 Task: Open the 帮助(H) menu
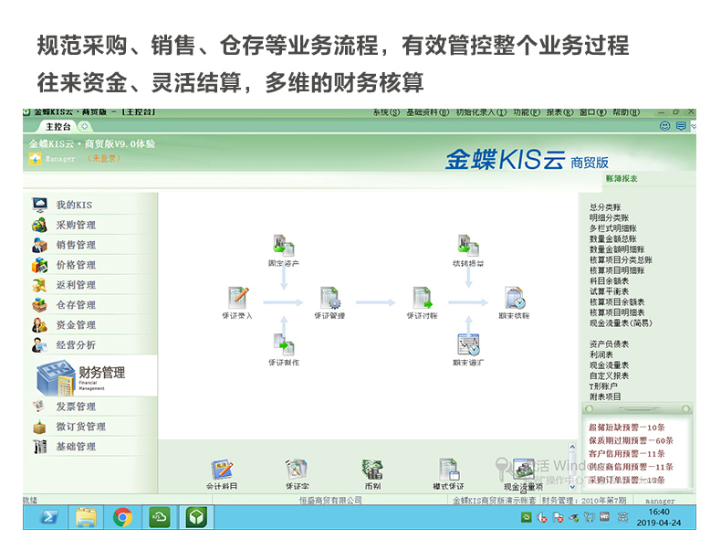(x=626, y=112)
